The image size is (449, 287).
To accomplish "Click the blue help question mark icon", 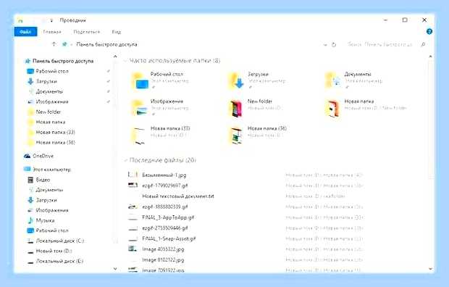I will [429, 32].
